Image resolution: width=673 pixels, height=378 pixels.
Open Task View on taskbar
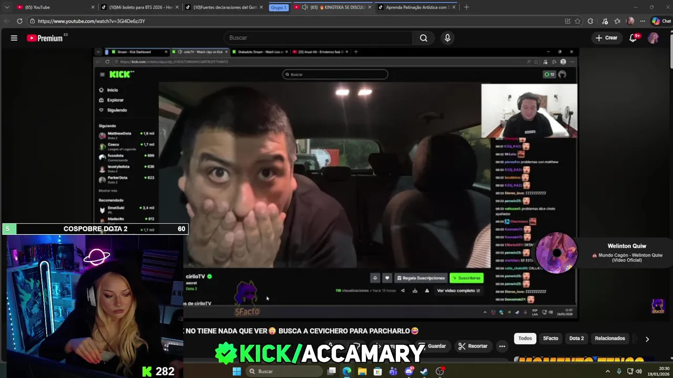click(332, 371)
